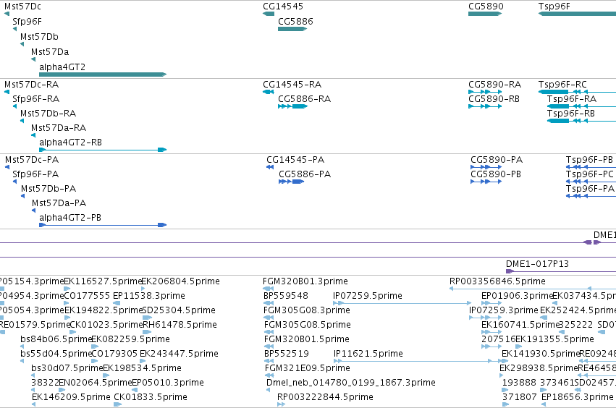Click the Mst57Dc gene label
The height and width of the screenshot is (408, 616).
click(x=22, y=7)
